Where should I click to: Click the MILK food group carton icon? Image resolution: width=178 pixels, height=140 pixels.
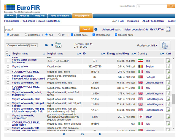165,45
